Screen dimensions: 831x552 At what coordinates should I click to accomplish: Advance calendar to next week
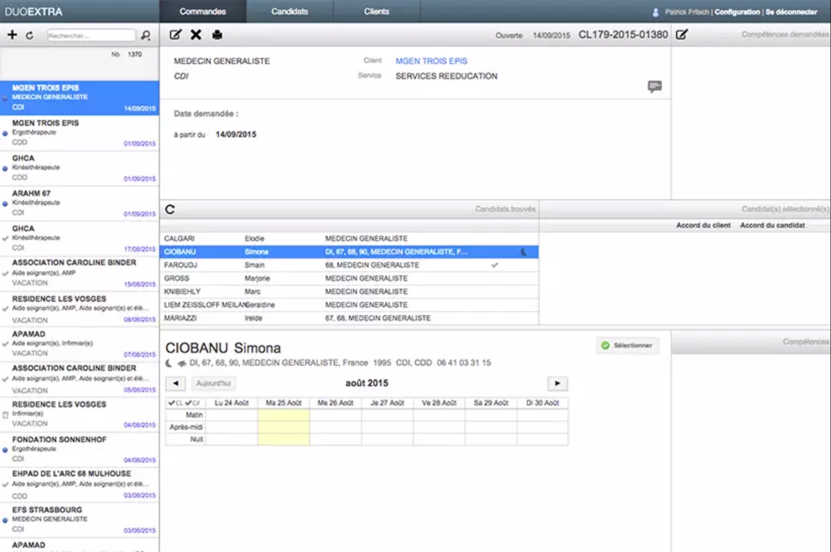pos(557,383)
